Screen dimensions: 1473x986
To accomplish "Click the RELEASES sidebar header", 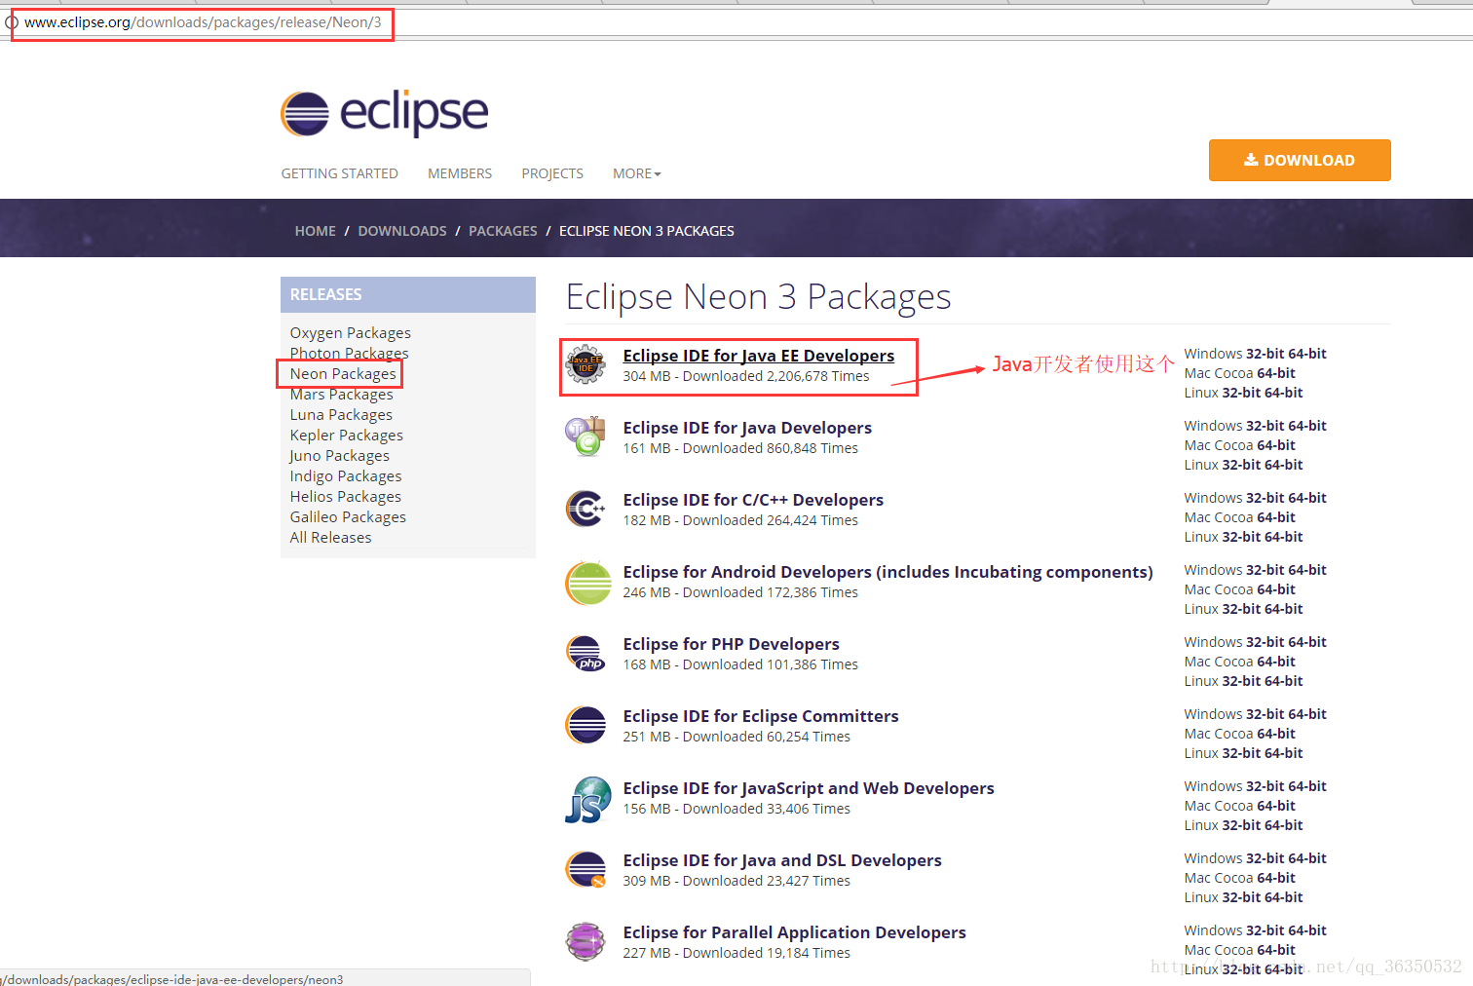I will [x=408, y=294].
